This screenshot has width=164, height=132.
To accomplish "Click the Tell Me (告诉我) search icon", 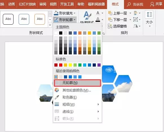I will tap(129, 5).
